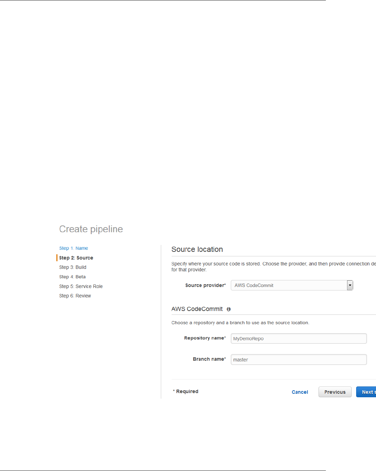Focus the Branch name text box
This screenshot has width=376, height=471.
(299, 360)
